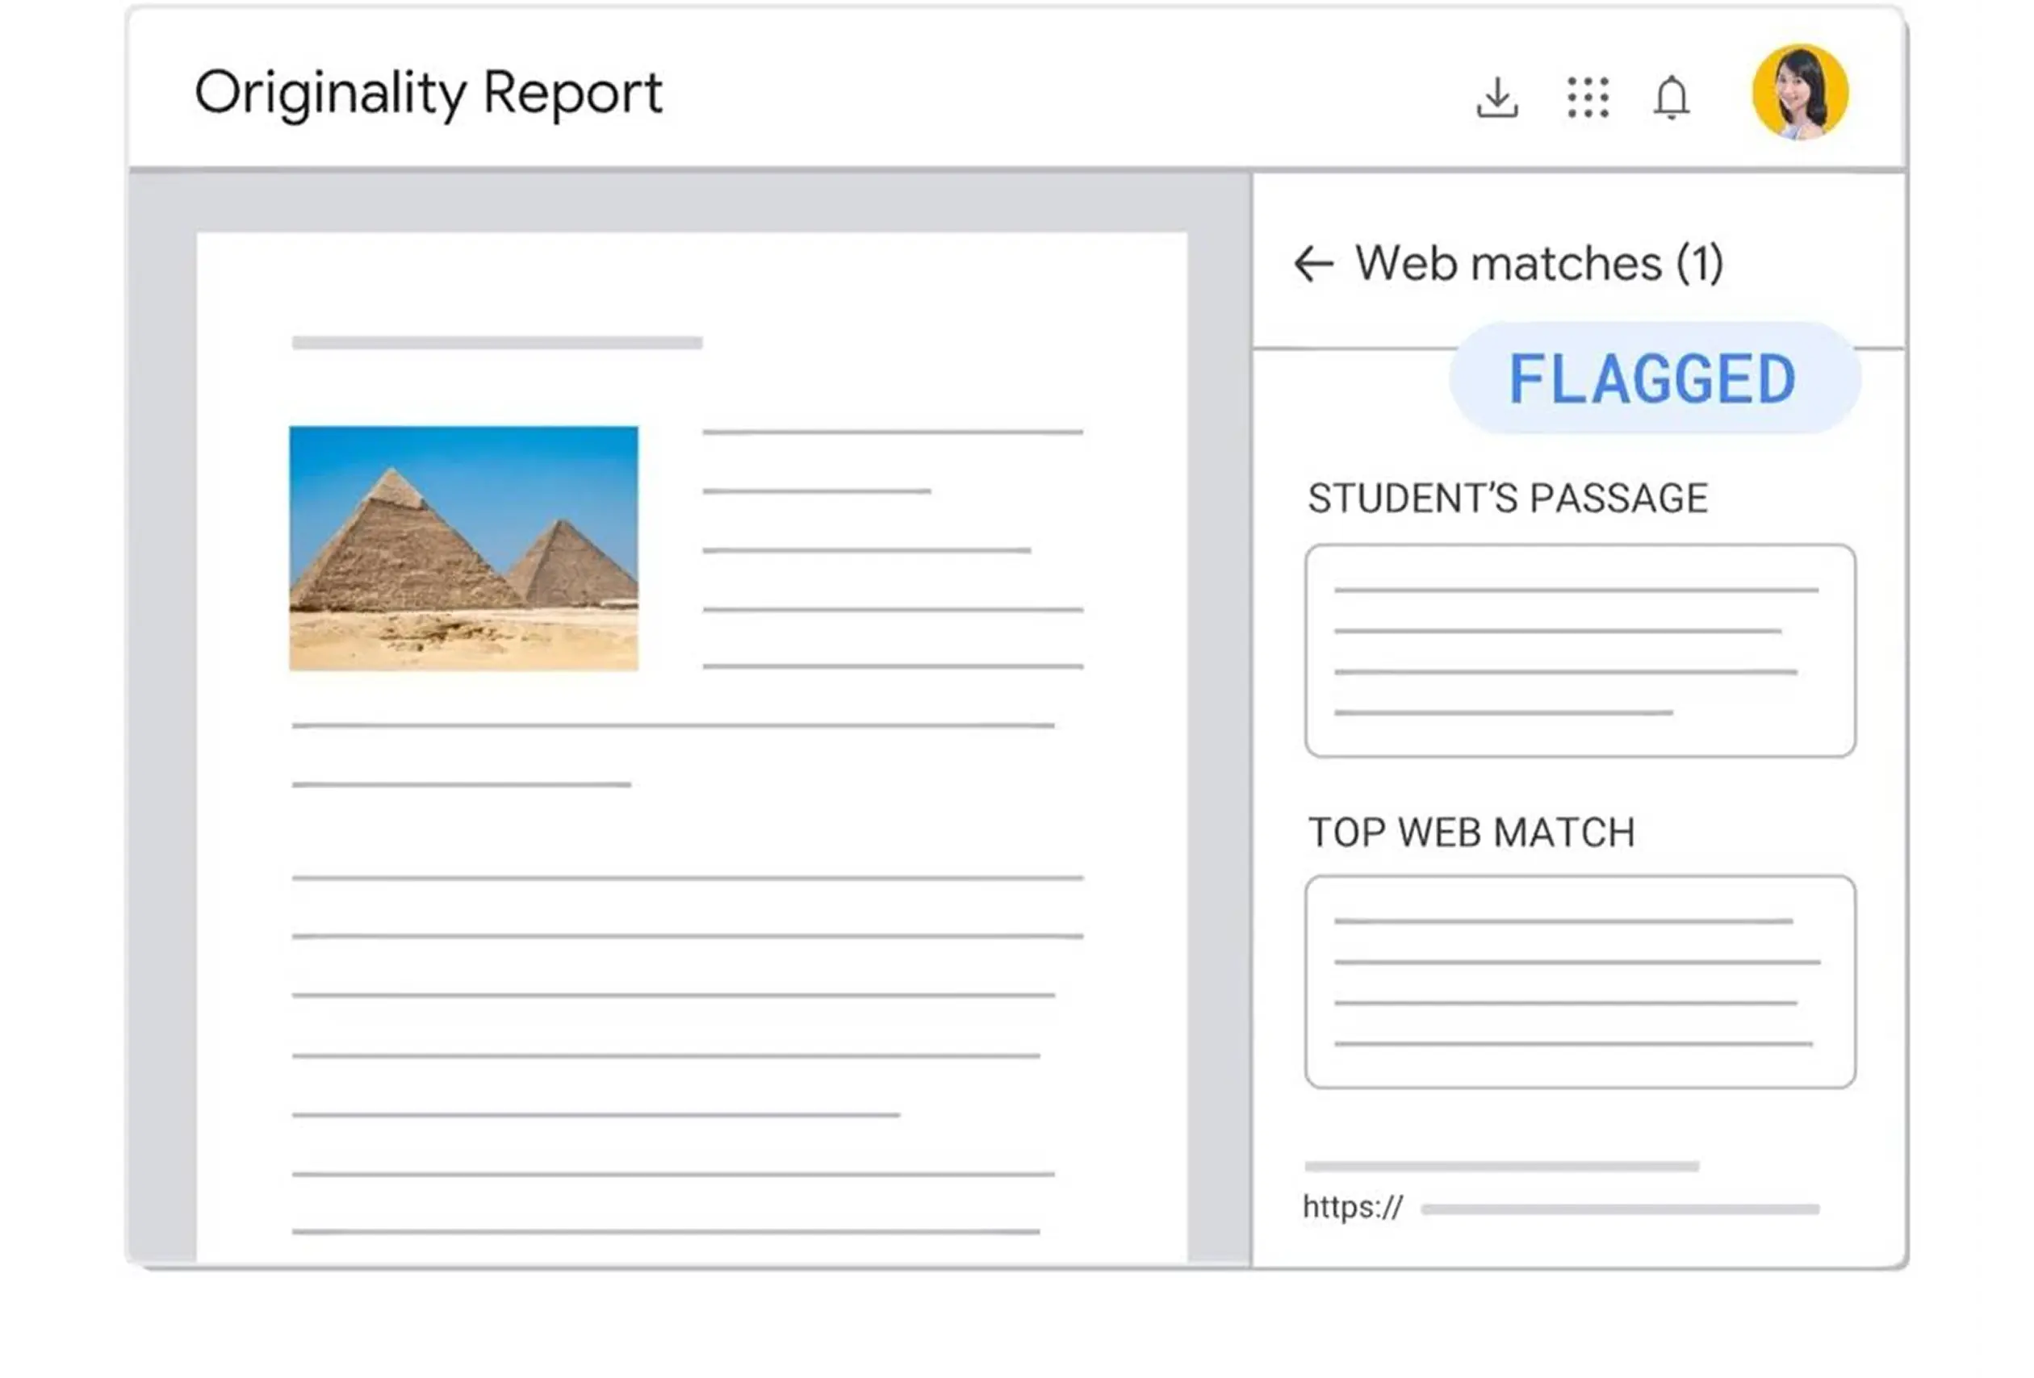The height and width of the screenshot is (1378, 2034).
Task: Click the short text line below the image
Action: pyautogui.click(x=461, y=785)
